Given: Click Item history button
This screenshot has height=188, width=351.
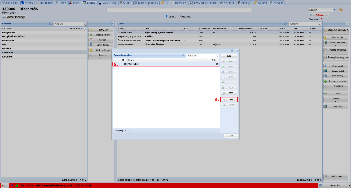Looking at the screenshot, I should tap(336, 76).
